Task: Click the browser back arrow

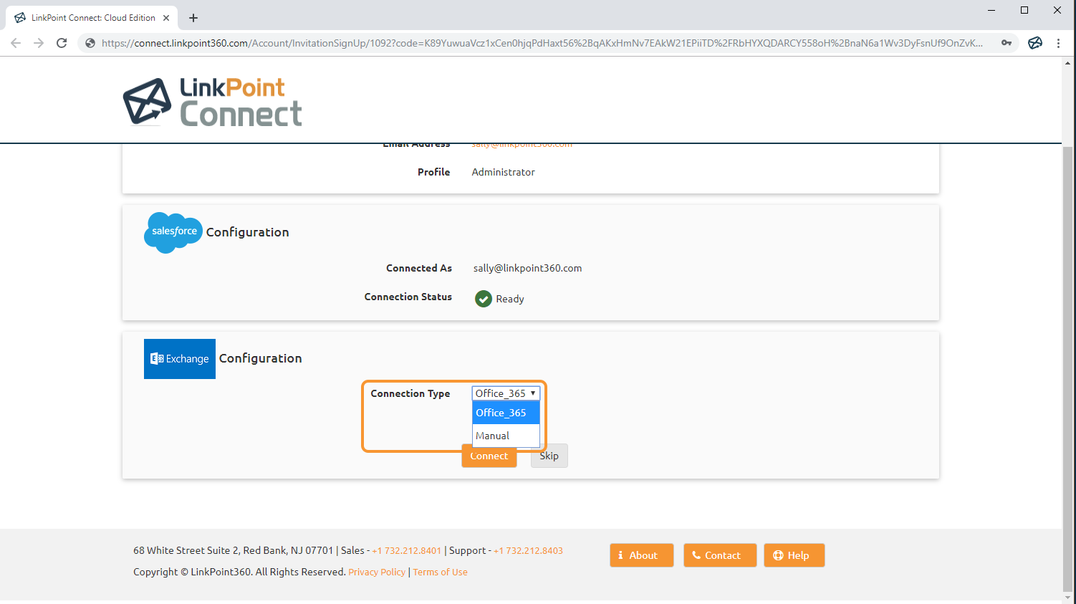Action: tap(16, 43)
